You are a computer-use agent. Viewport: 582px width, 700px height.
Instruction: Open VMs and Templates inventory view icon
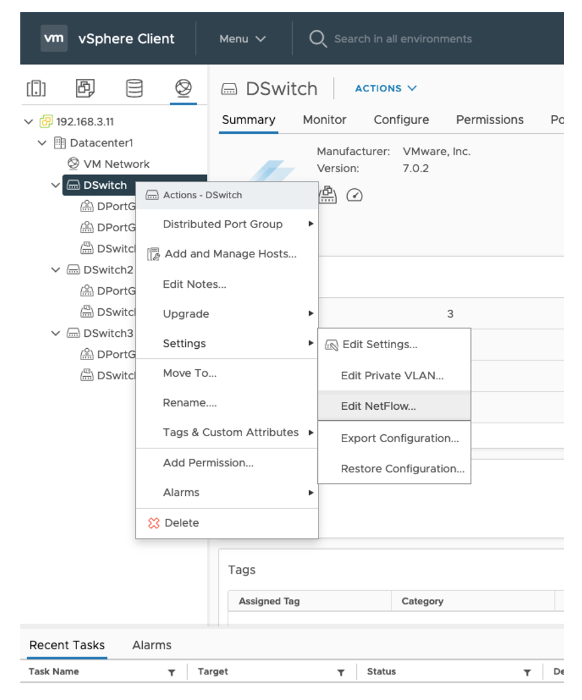point(85,88)
